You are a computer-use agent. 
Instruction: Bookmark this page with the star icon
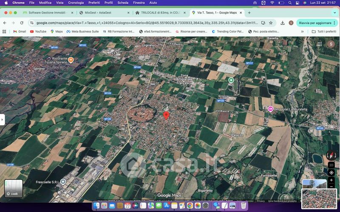(x=271, y=23)
